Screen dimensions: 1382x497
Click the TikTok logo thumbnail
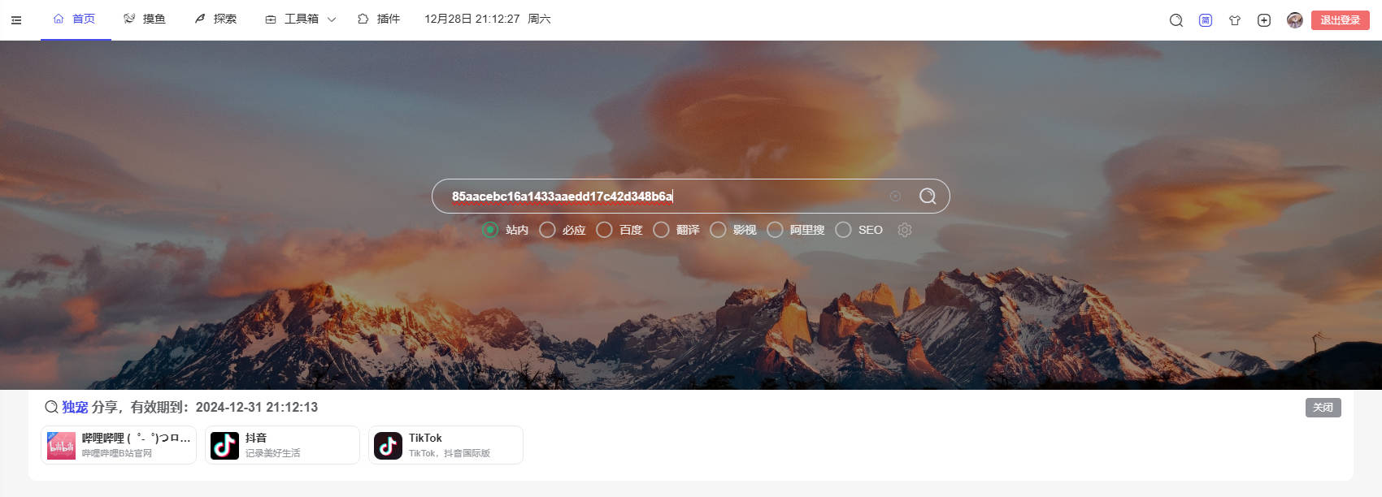(x=388, y=446)
